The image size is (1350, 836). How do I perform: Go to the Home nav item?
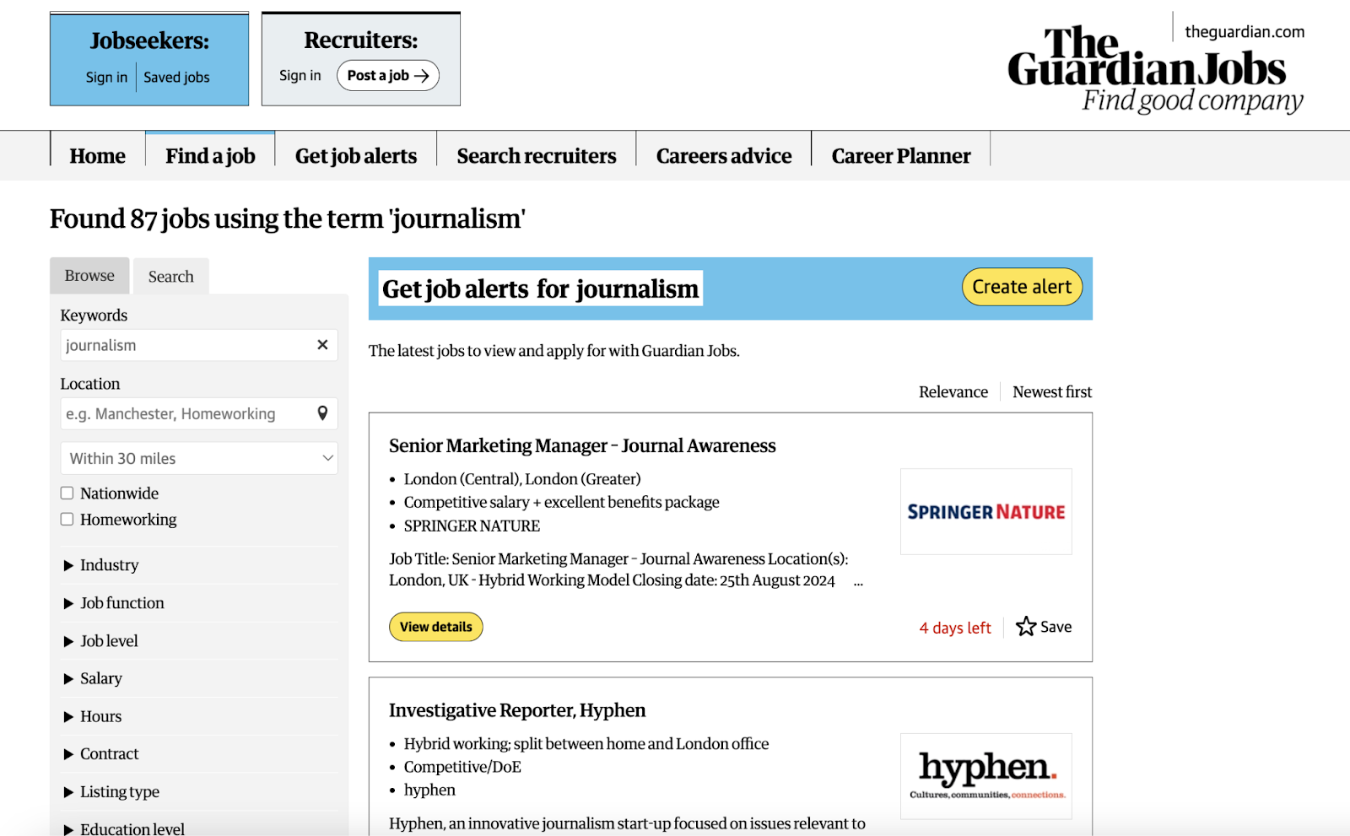[98, 156]
